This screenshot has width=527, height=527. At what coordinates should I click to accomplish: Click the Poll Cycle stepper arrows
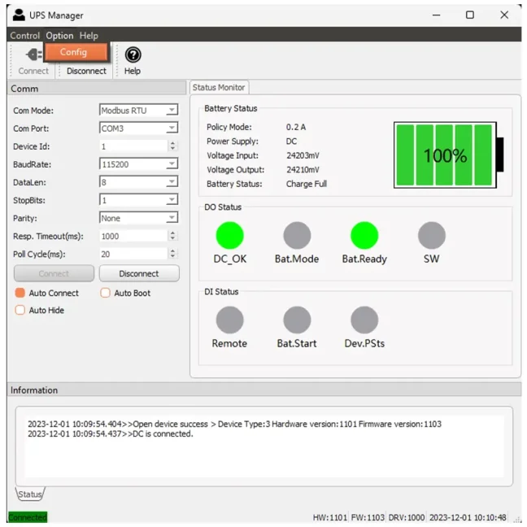(x=172, y=254)
